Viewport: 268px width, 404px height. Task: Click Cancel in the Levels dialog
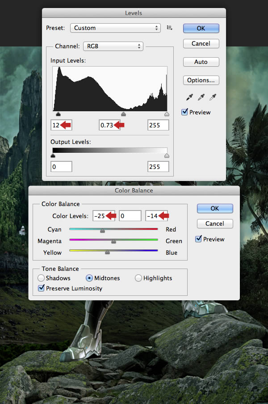(x=201, y=43)
